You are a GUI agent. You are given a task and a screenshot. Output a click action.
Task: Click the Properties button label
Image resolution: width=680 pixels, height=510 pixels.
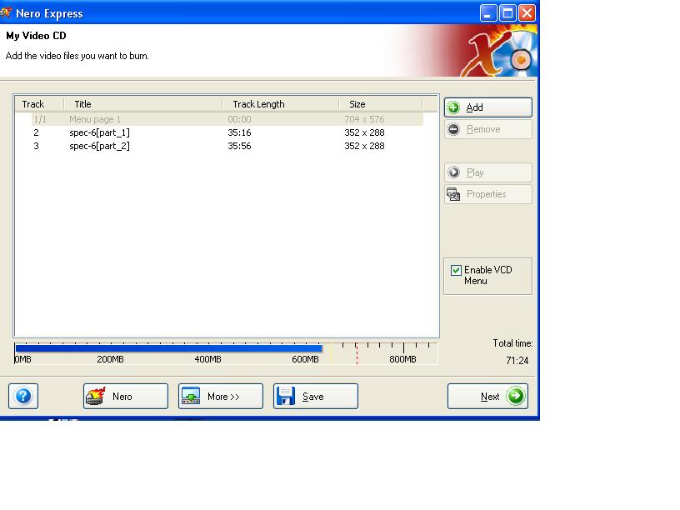click(x=486, y=194)
